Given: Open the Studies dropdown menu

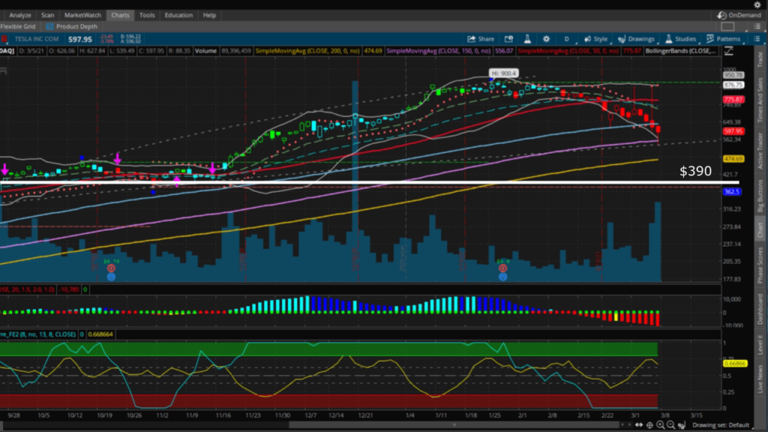Looking at the screenshot, I should coord(680,39).
